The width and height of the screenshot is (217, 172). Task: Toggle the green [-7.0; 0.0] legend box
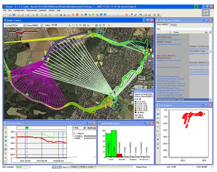pyautogui.click(x=136, y=102)
